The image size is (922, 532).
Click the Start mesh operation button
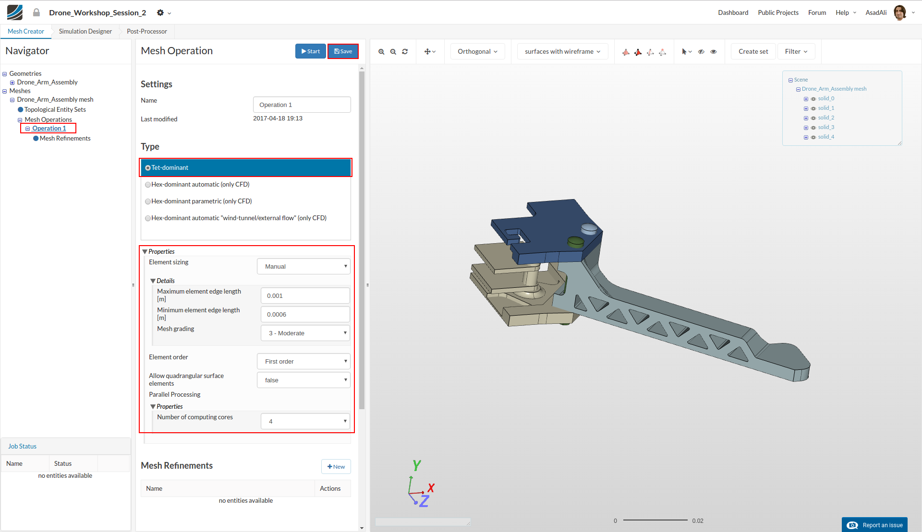310,51
